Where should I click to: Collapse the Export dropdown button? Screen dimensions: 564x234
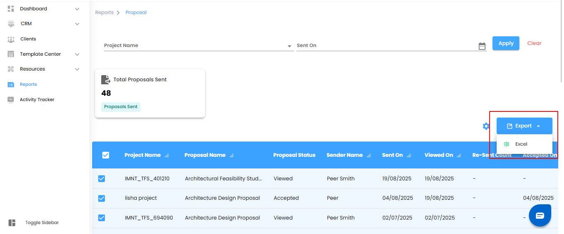click(524, 126)
